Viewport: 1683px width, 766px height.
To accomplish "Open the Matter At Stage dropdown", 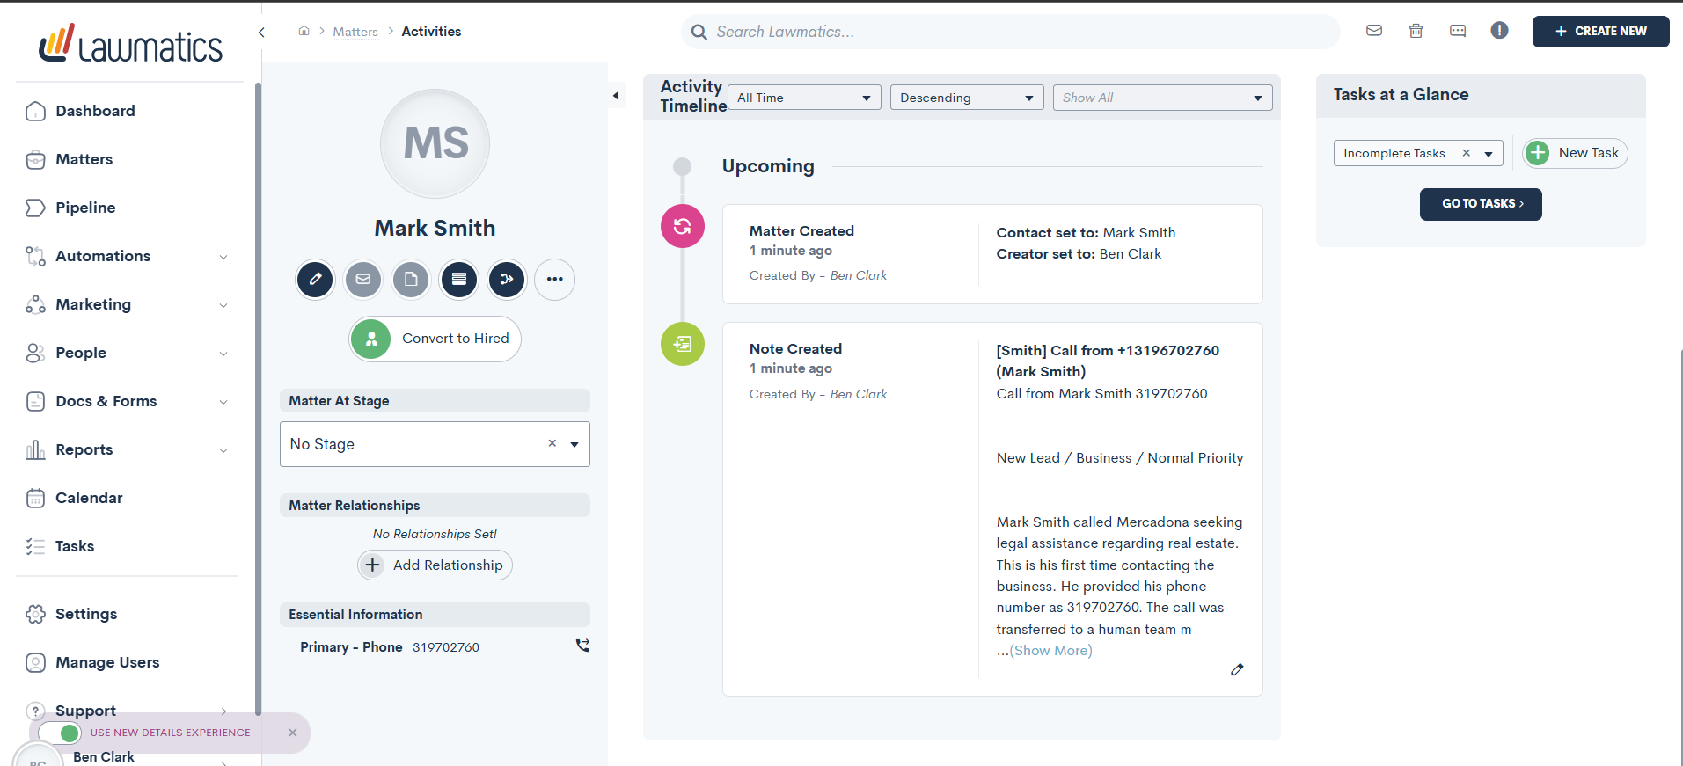I will (435, 444).
